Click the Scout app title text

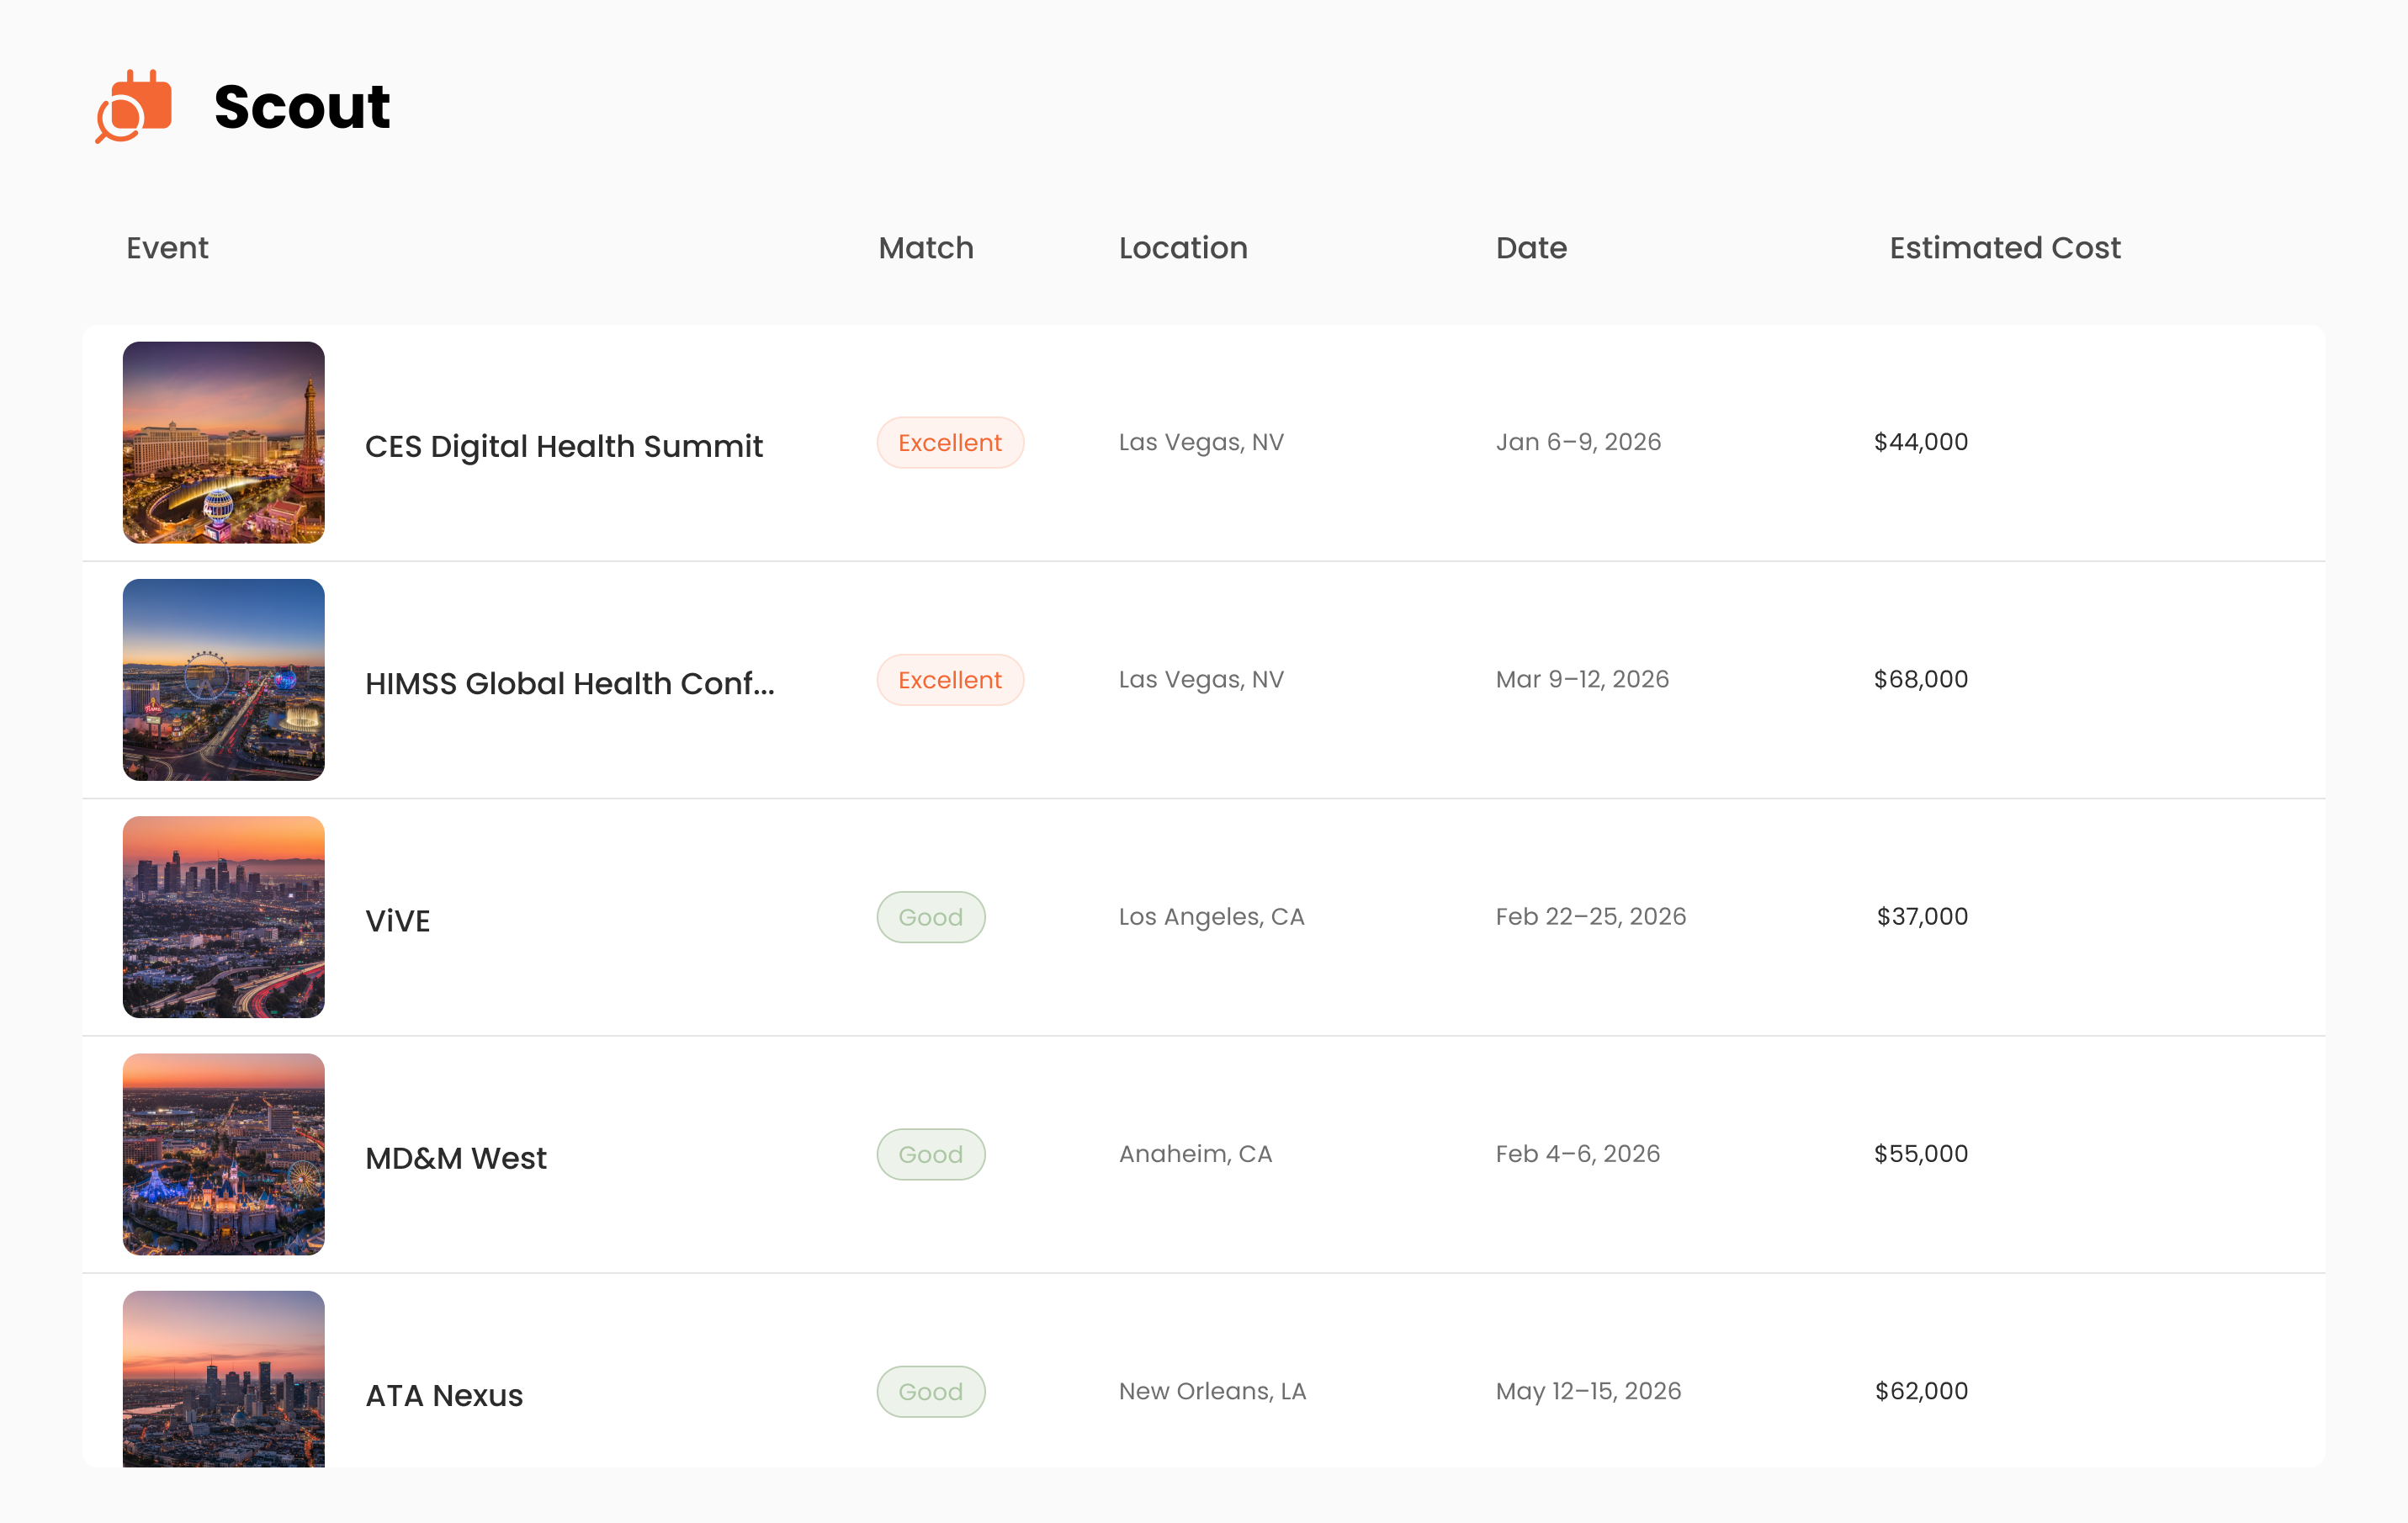(x=301, y=106)
